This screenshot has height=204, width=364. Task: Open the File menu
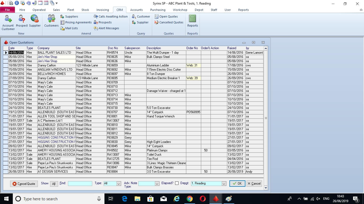[x=7, y=10]
